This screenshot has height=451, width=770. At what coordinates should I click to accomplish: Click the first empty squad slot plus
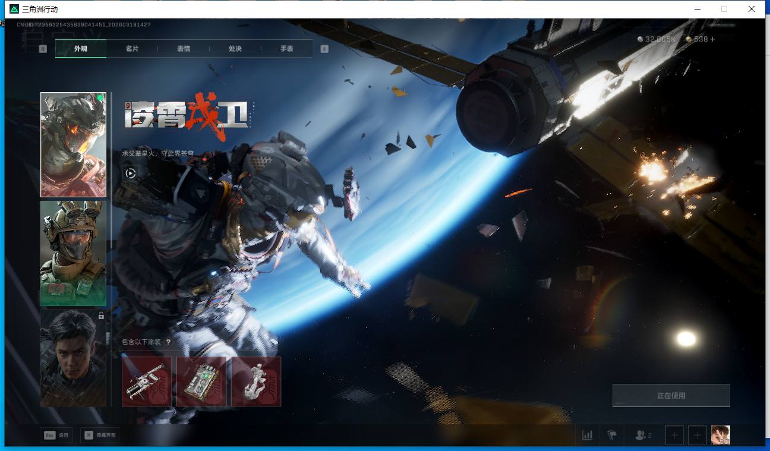674,436
